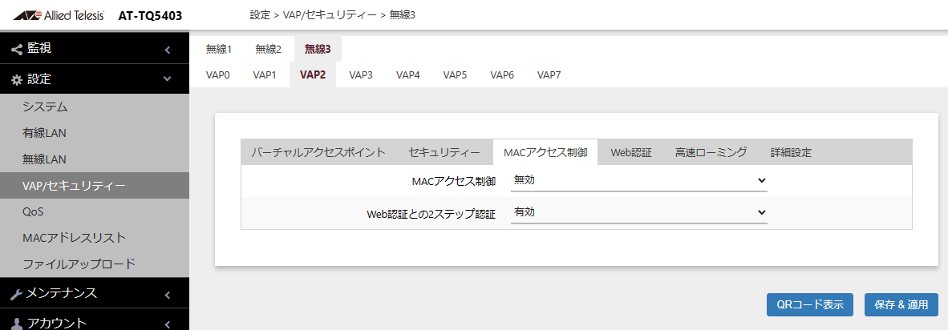This screenshot has width=948, height=330.
Task: Open 有線LAN settings in sidebar
Action: [x=95, y=133]
